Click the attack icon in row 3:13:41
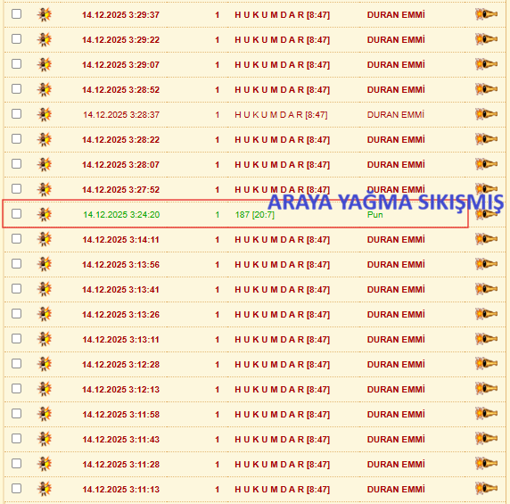The width and height of the screenshot is (510, 504). pos(45,289)
